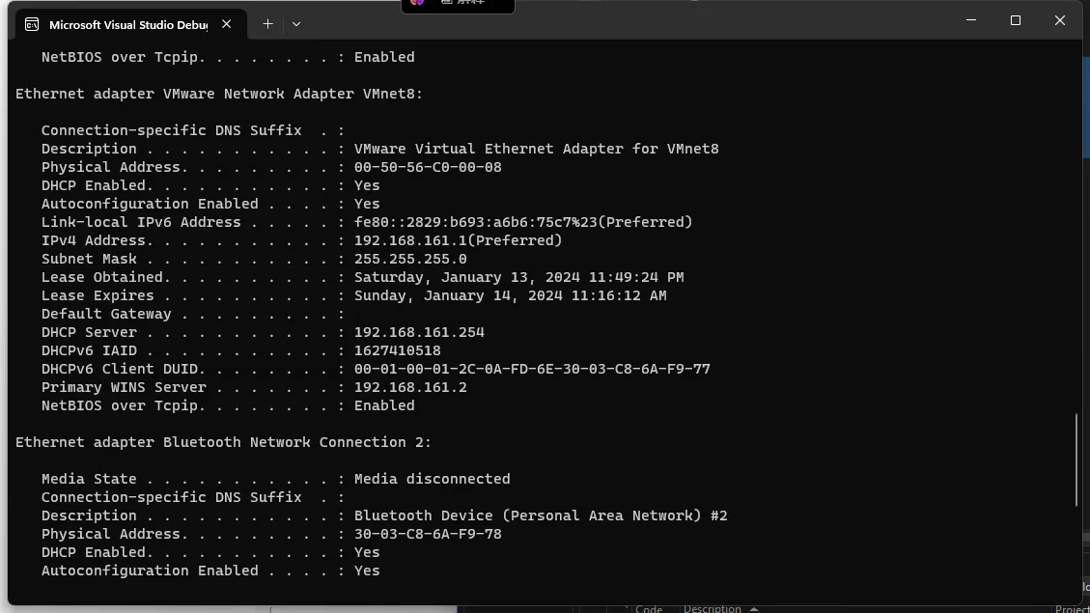Click heading Ethernet adapter Bluetooth Network Connection 2
Screen dimensions: 1090x613
(x=223, y=443)
